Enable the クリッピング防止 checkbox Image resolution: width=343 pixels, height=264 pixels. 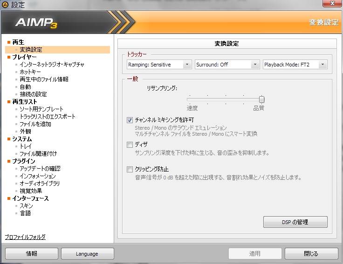point(130,169)
